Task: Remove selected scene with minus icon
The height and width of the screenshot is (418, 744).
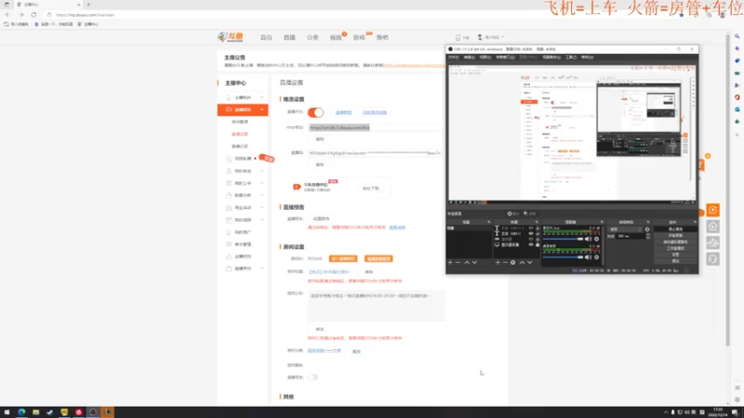Action: [x=458, y=262]
